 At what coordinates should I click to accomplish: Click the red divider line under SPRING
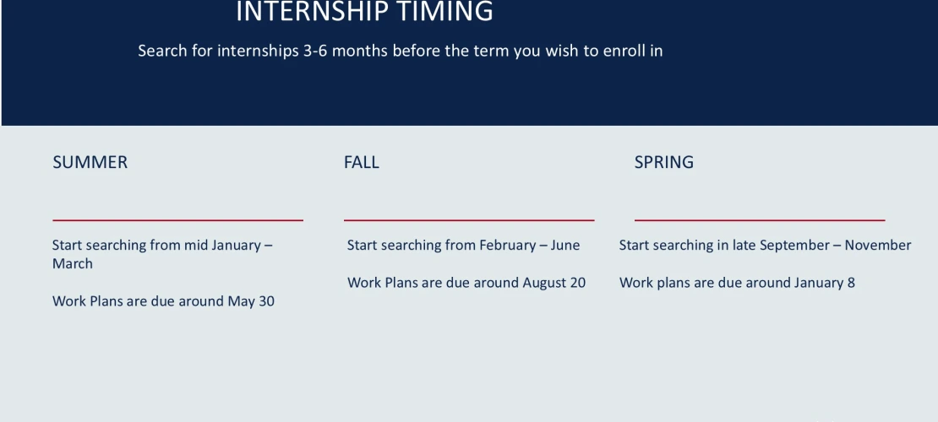[x=759, y=220]
